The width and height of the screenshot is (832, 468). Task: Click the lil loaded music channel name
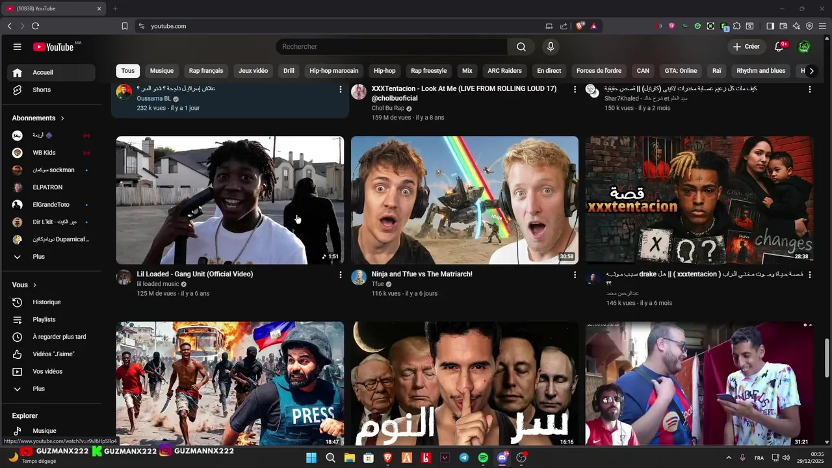tap(158, 284)
